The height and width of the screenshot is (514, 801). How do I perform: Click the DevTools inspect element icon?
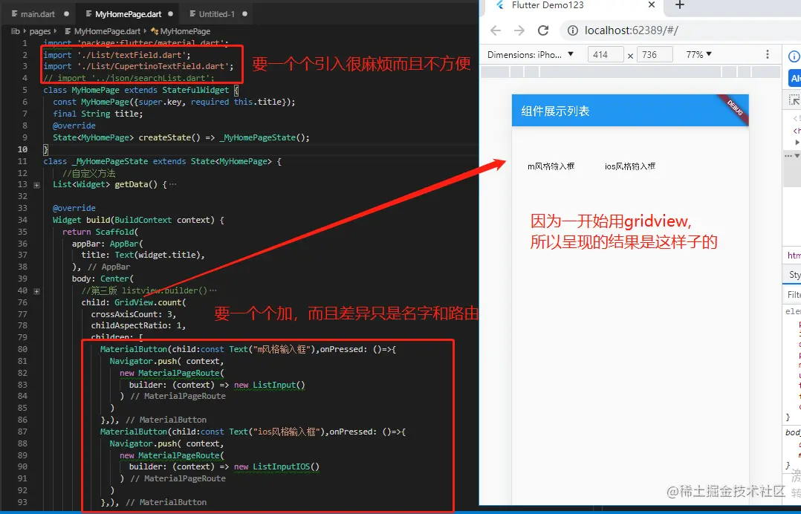[794, 100]
